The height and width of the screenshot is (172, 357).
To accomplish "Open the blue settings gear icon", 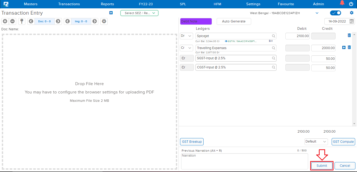I will [352, 13].
